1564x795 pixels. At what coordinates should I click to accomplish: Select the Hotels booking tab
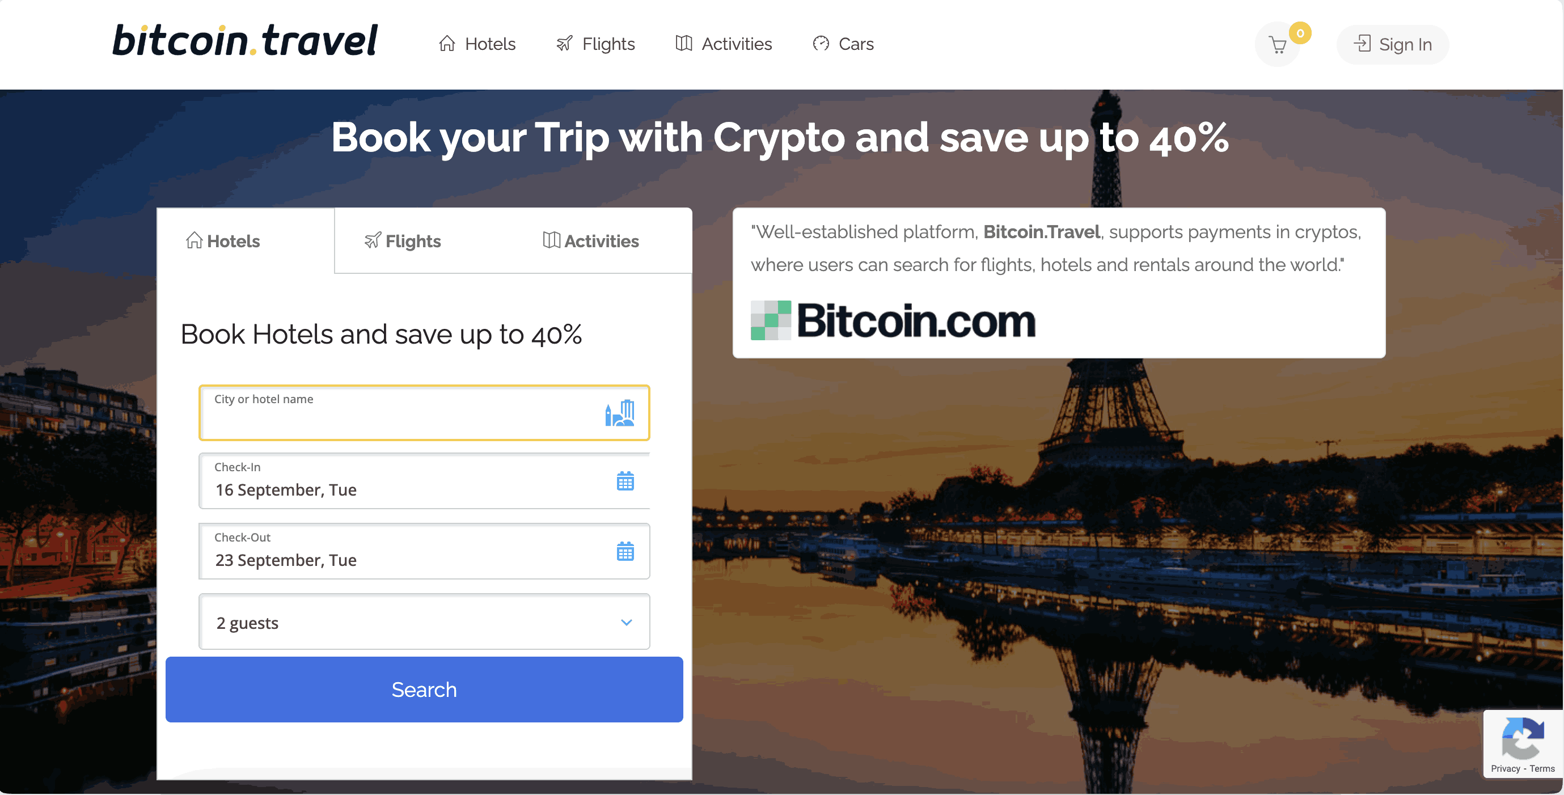(223, 241)
